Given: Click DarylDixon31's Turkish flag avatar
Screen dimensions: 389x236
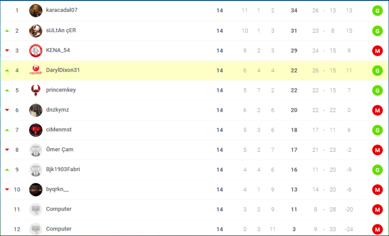Looking at the screenshot, I should point(36,70).
